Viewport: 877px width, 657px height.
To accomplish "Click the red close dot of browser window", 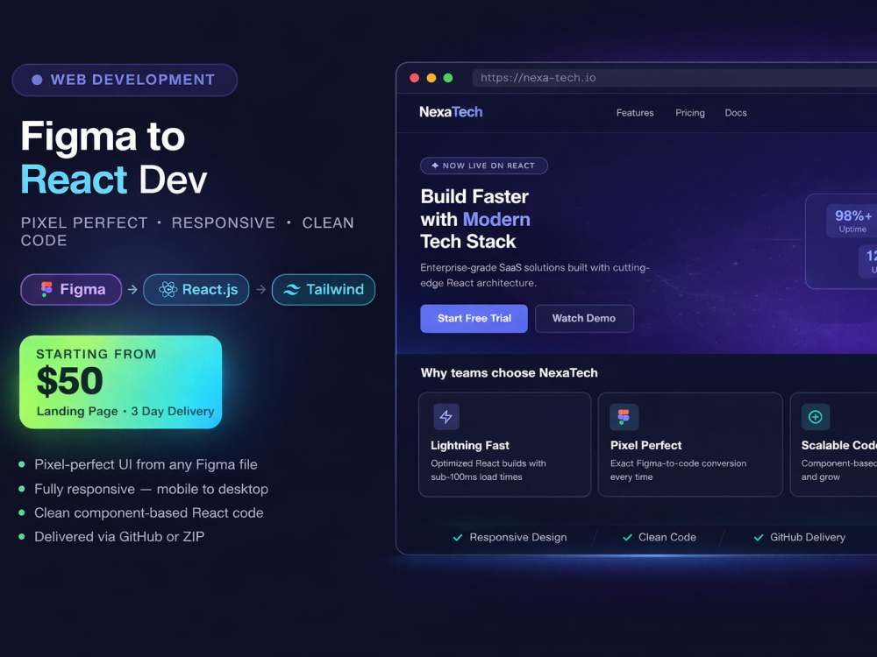I will 415,78.
